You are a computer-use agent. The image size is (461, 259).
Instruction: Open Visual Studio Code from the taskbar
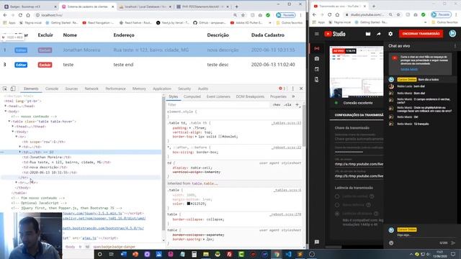click(288, 254)
